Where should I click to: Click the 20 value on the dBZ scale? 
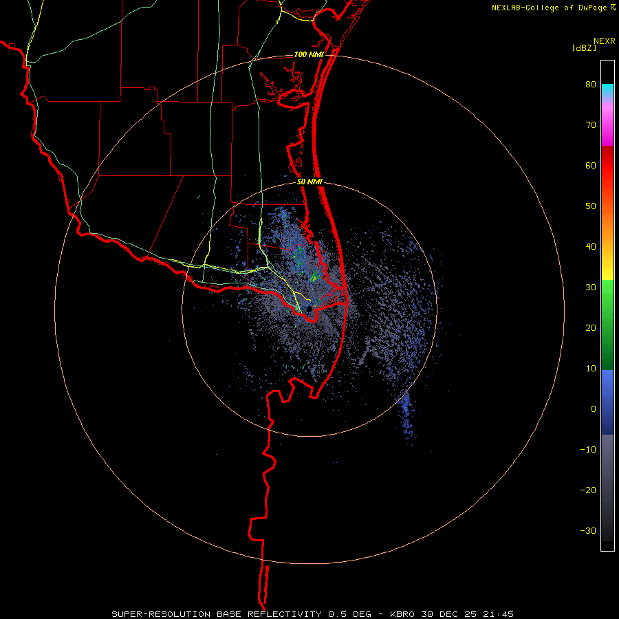tap(591, 327)
